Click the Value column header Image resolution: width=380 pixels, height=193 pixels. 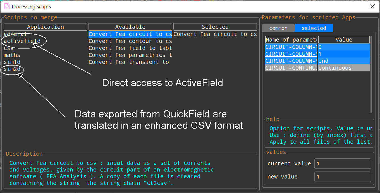[x=344, y=40]
